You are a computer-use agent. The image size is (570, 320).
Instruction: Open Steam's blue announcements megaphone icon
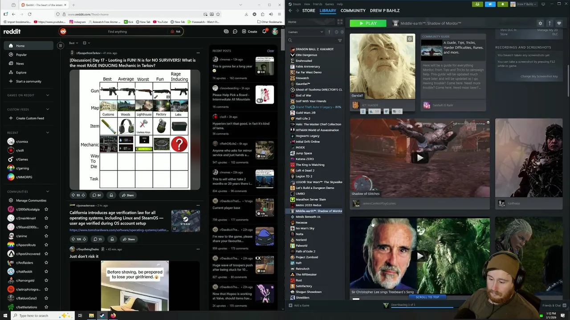click(x=490, y=4)
